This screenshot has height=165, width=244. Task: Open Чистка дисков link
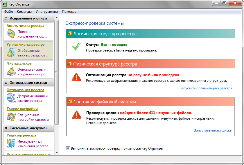pos(19,63)
